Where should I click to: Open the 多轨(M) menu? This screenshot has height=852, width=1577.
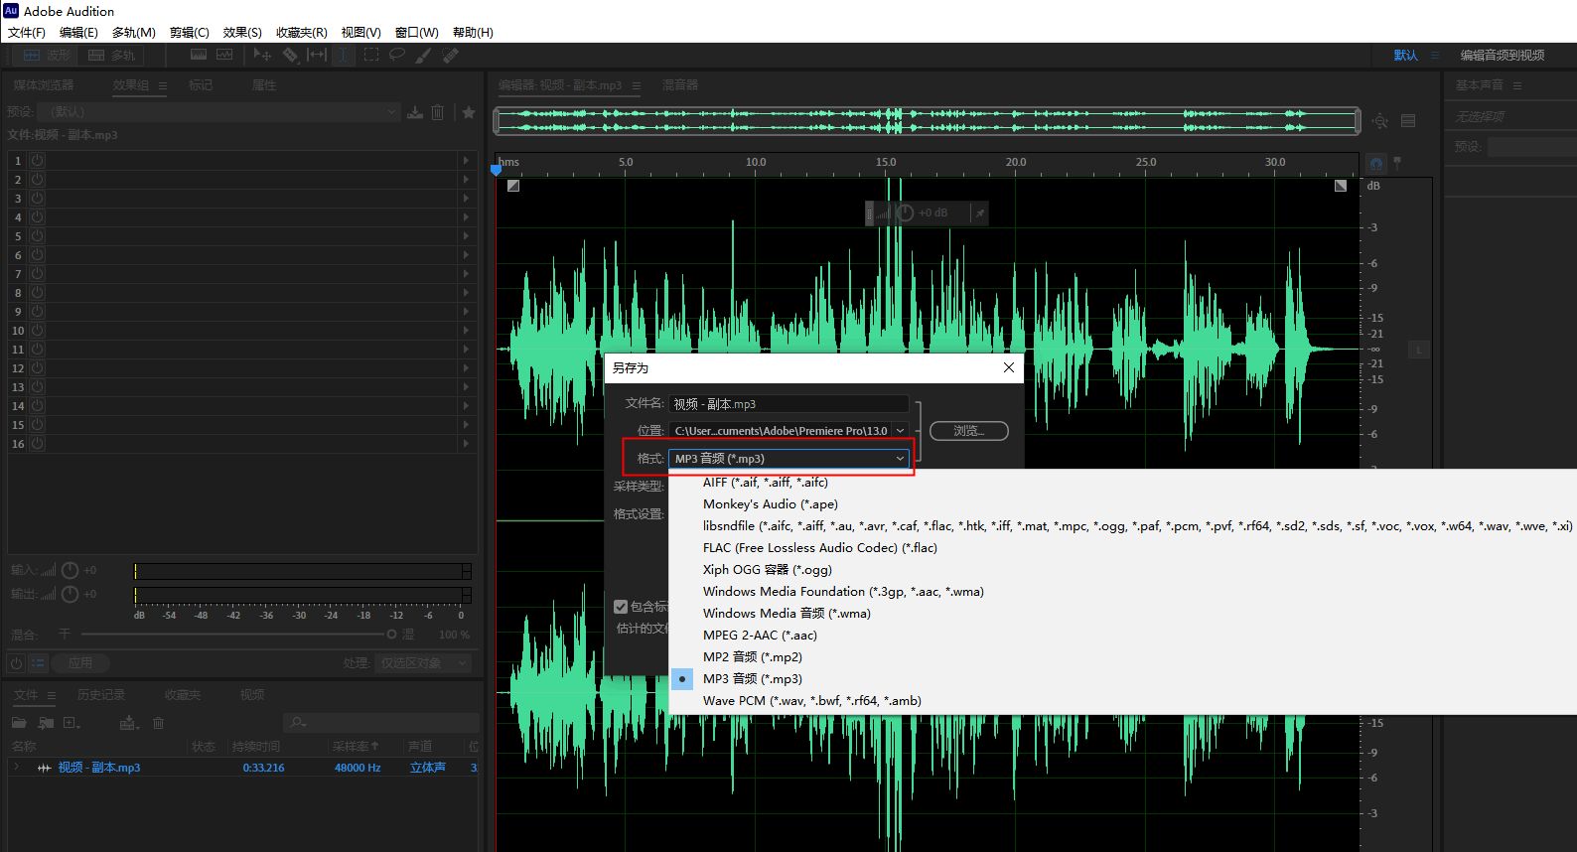(x=134, y=32)
